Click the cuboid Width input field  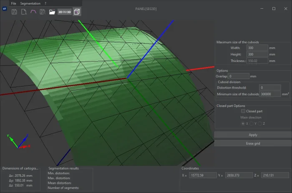[257, 48]
